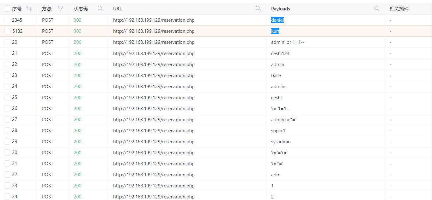This screenshot has width=432, height=200.
Task: Check the box for row 25
Action: pyautogui.click(x=7, y=97)
